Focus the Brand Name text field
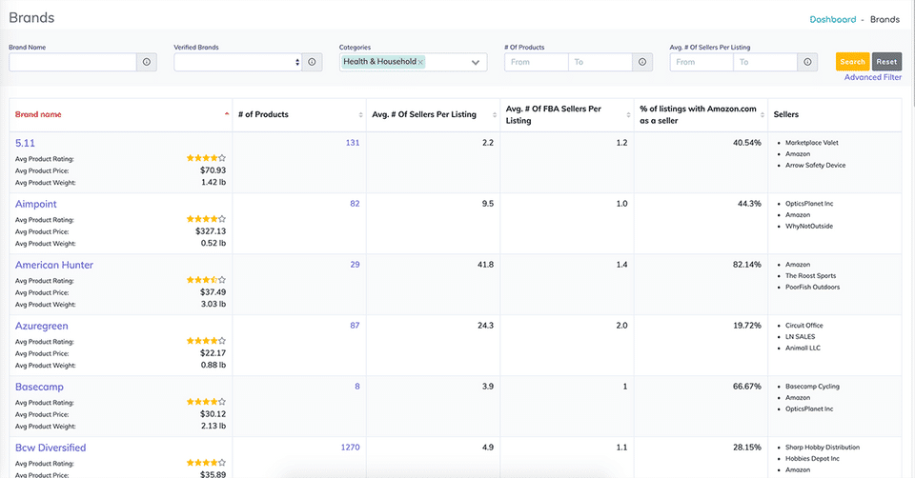The height and width of the screenshot is (478, 915). pos(72,62)
